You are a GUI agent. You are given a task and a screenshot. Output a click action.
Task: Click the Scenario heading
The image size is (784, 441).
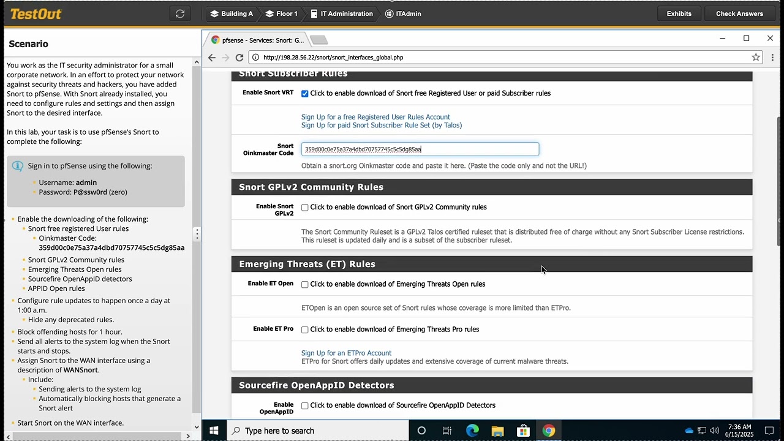pyautogui.click(x=28, y=44)
